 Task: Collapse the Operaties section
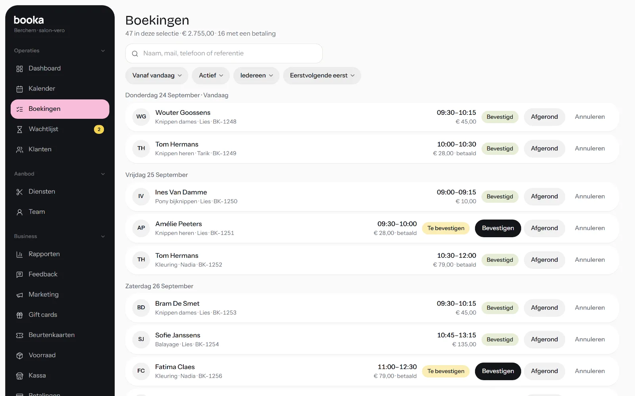point(103,51)
